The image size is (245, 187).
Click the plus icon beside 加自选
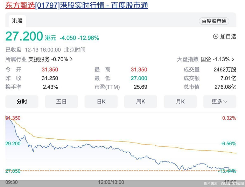(216, 36)
